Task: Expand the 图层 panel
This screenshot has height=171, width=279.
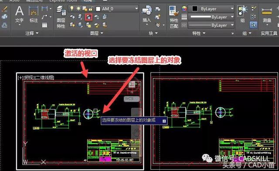Action: [97, 33]
